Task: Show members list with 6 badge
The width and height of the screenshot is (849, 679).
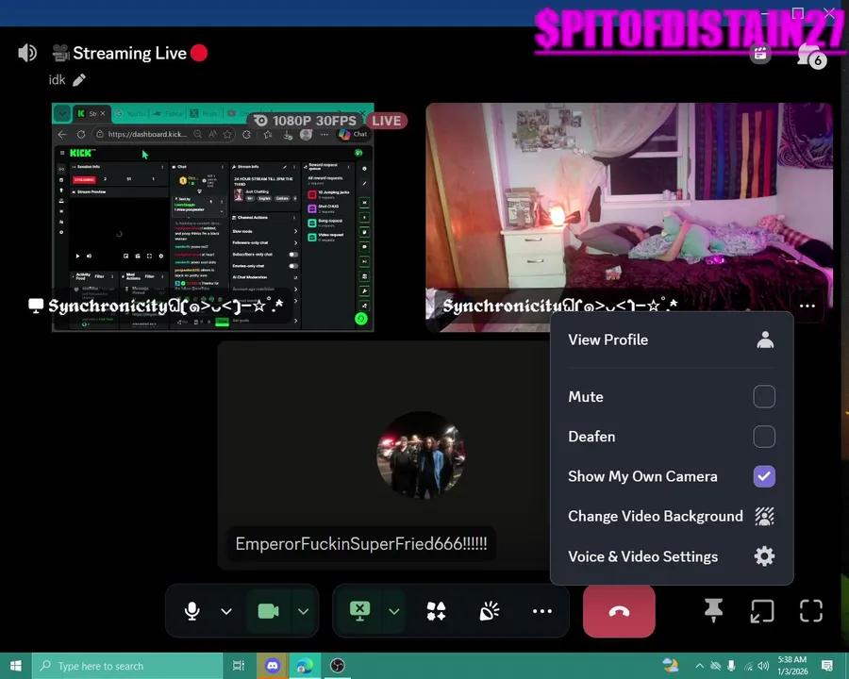Action: (810, 56)
